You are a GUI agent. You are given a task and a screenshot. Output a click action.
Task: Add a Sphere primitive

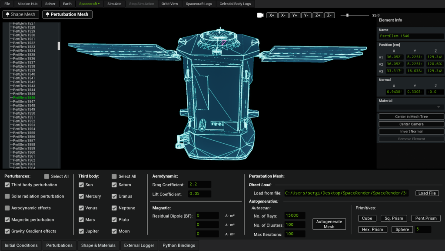[402, 229]
